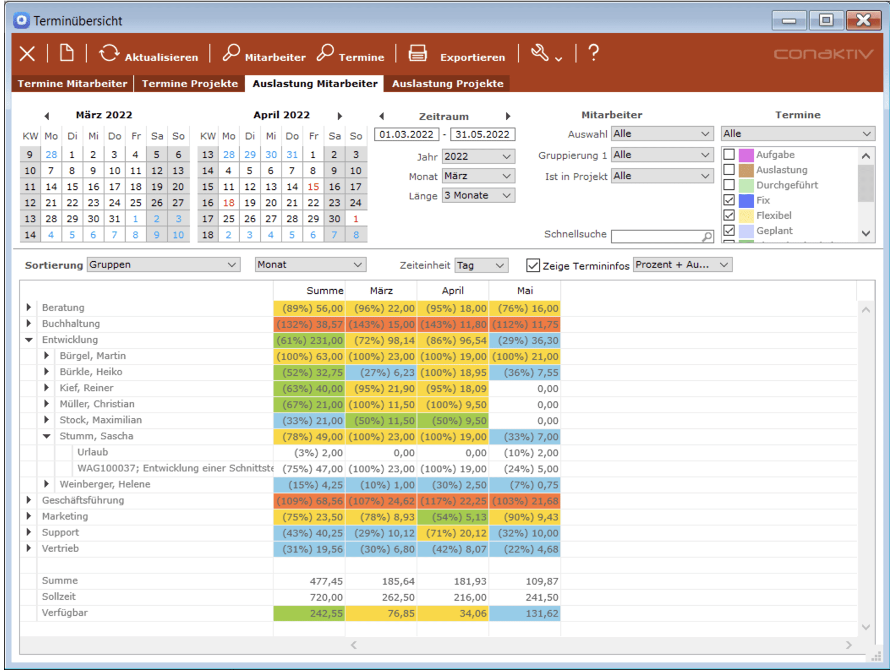The height and width of the screenshot is (670, 894).
Task: Open Mitarbeiter search magnifier
Action: [231, 52]
